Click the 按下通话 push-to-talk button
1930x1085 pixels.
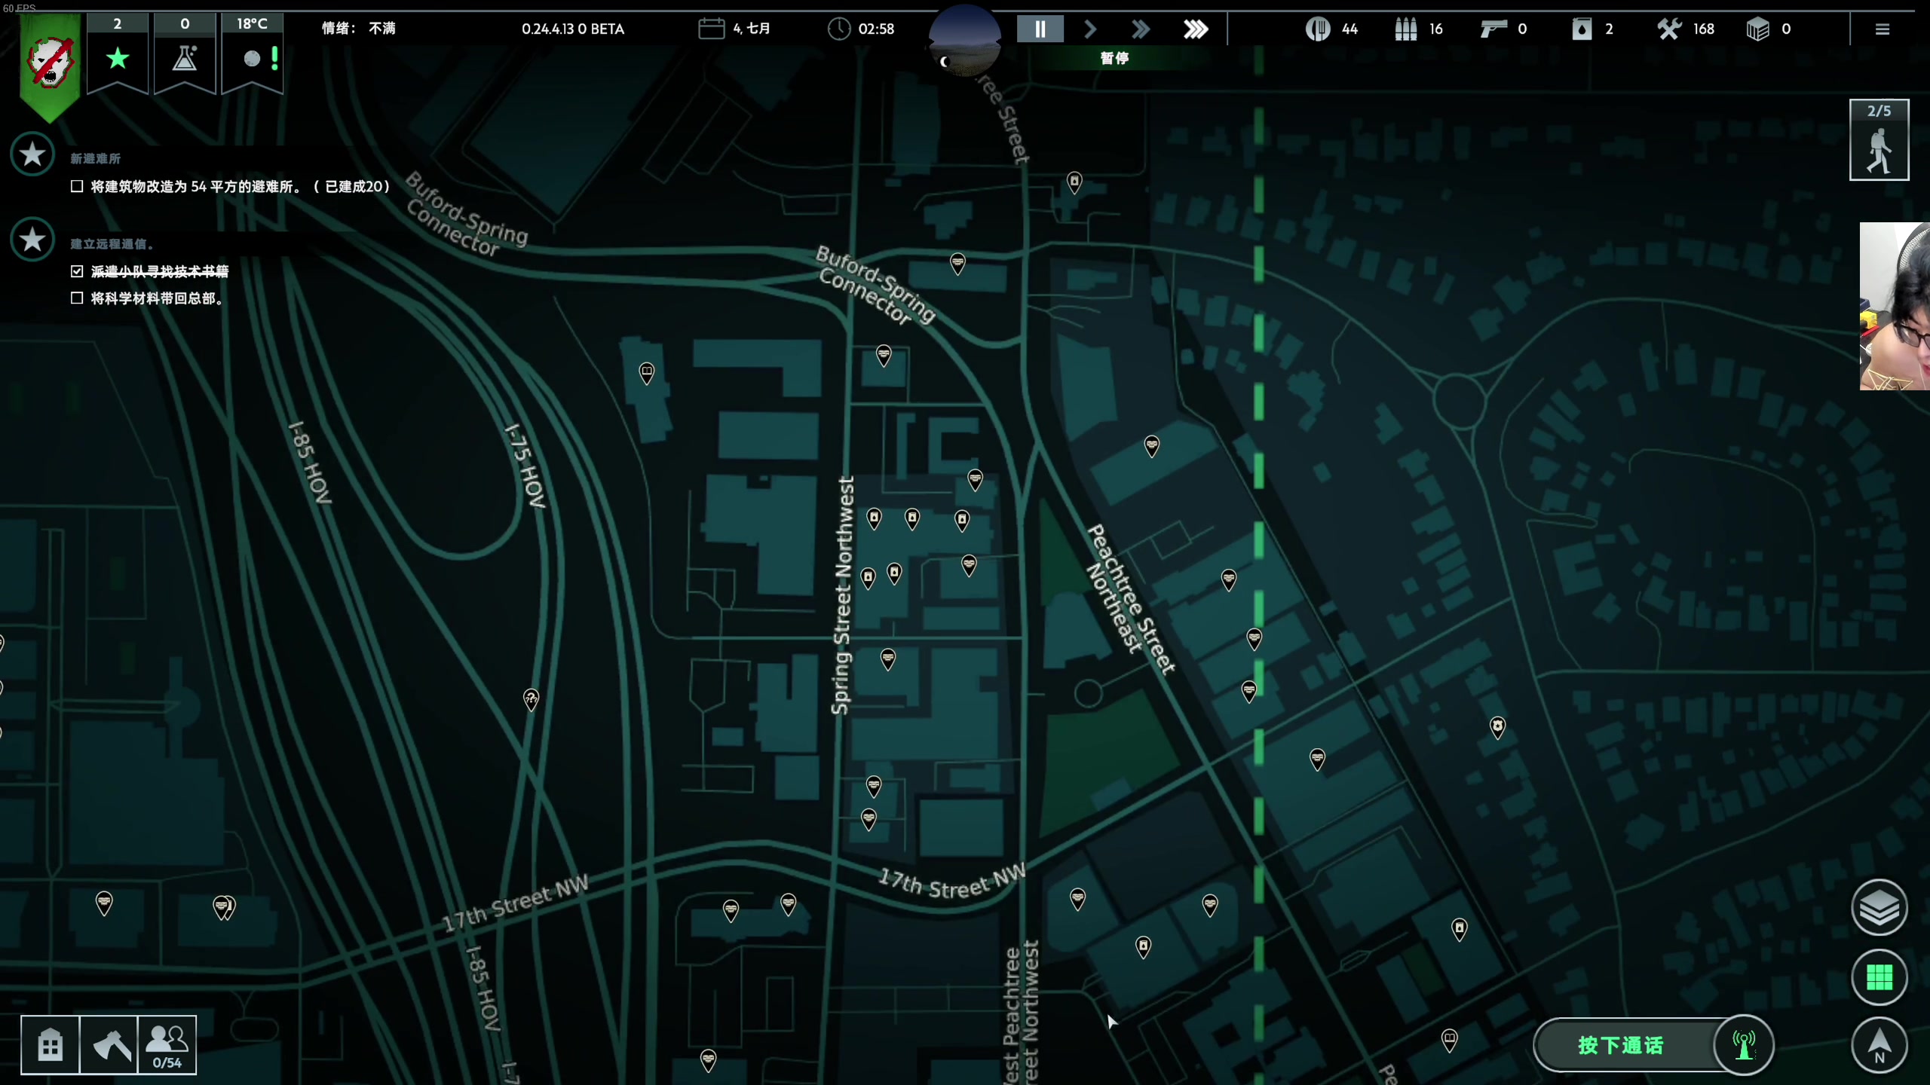click(x=1621, y=1045)
